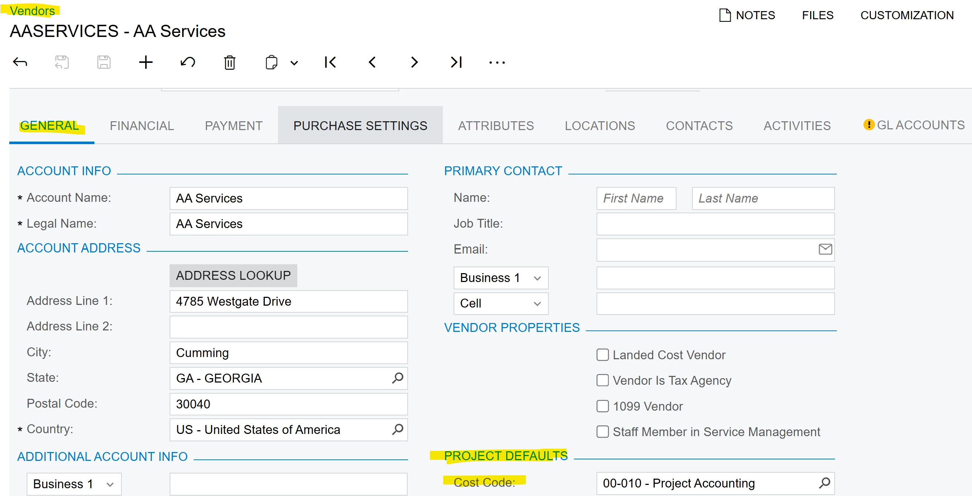
Task: Open the Customization link
Action: [907, 15]
